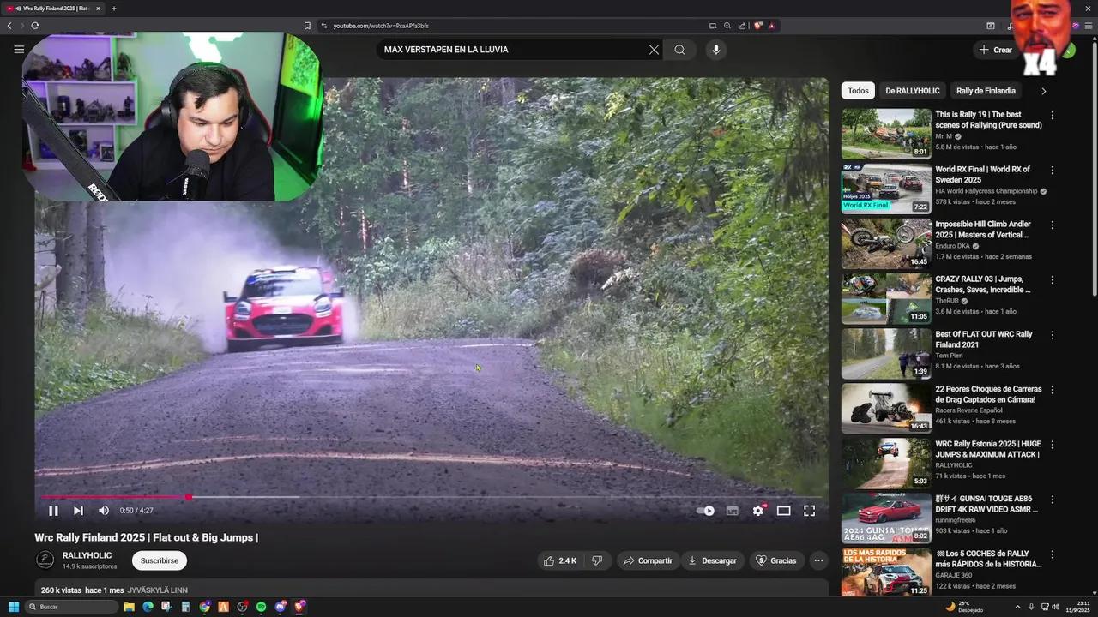Image resolution: width=1098 pixels, height=617 pixels.
Task: Open weather widget showing 28°C Despejado
Action: (x=964, y=607)
